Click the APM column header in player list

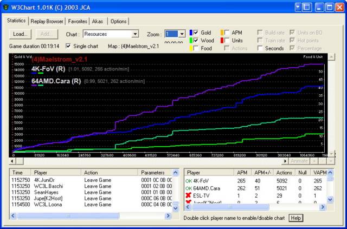tap(243, 173)
